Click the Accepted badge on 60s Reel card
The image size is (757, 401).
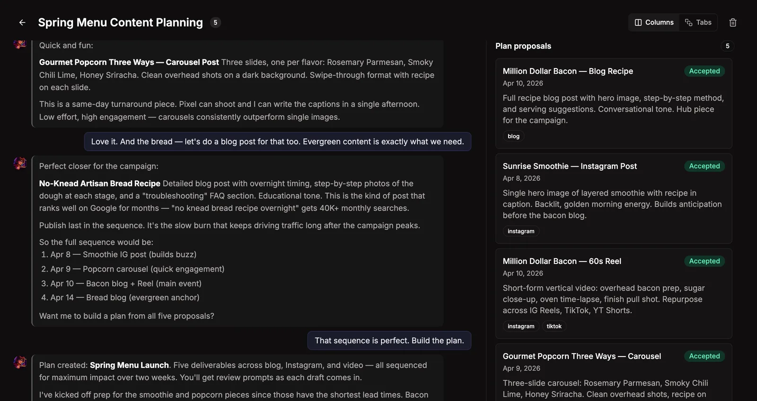pos(704,261)
